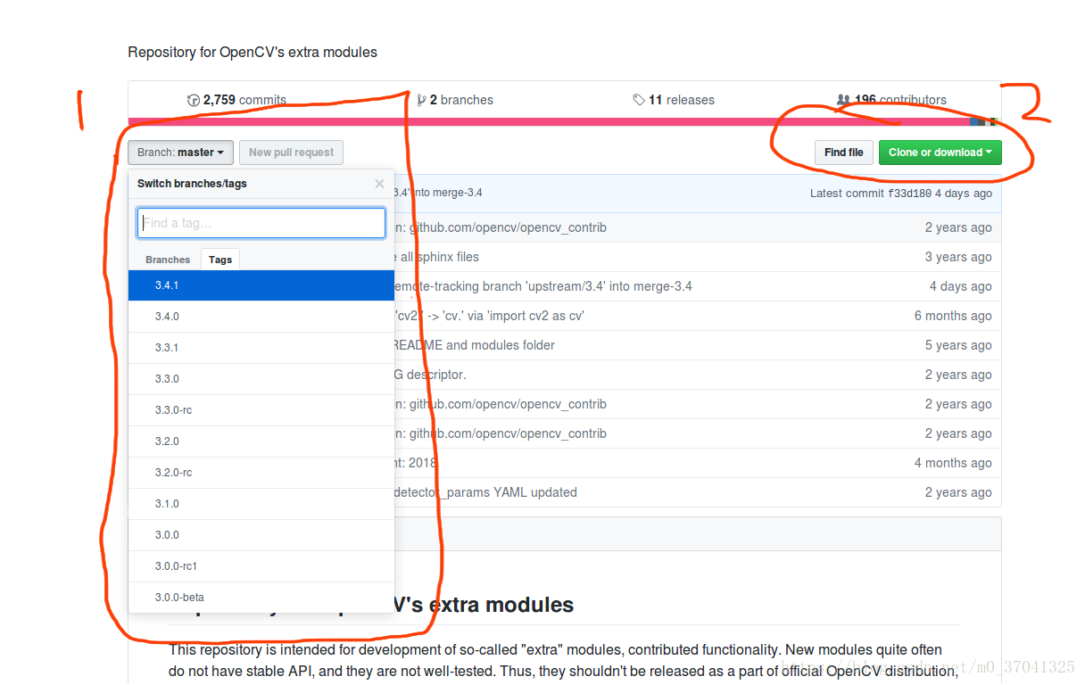1085x685 pixels.
Task: Click the commits clock icon
Action: [193, 100]
